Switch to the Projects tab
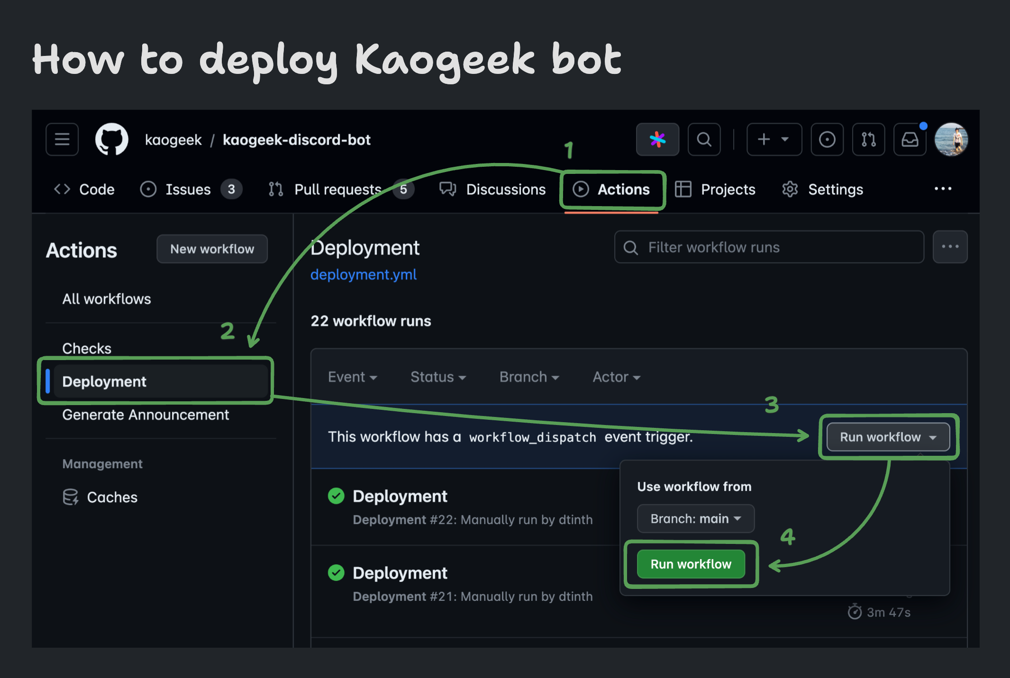Image resolution: width=1010 pixels, height=678 pixels. pyautogui.click(x=715, y=190)
